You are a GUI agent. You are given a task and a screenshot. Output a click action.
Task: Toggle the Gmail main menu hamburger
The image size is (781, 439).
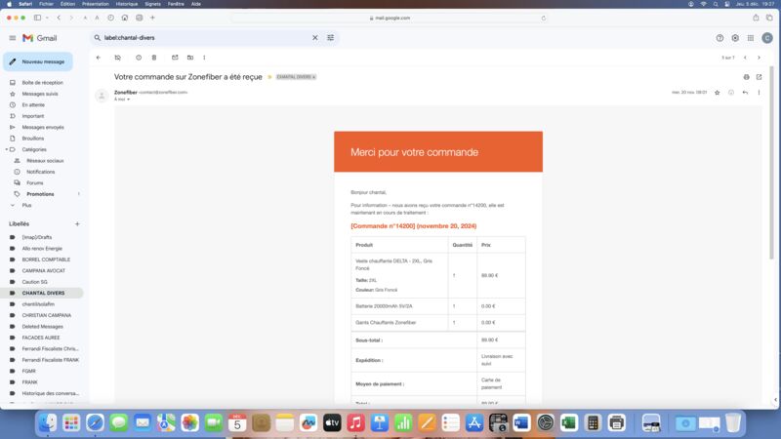click(13, 38)
